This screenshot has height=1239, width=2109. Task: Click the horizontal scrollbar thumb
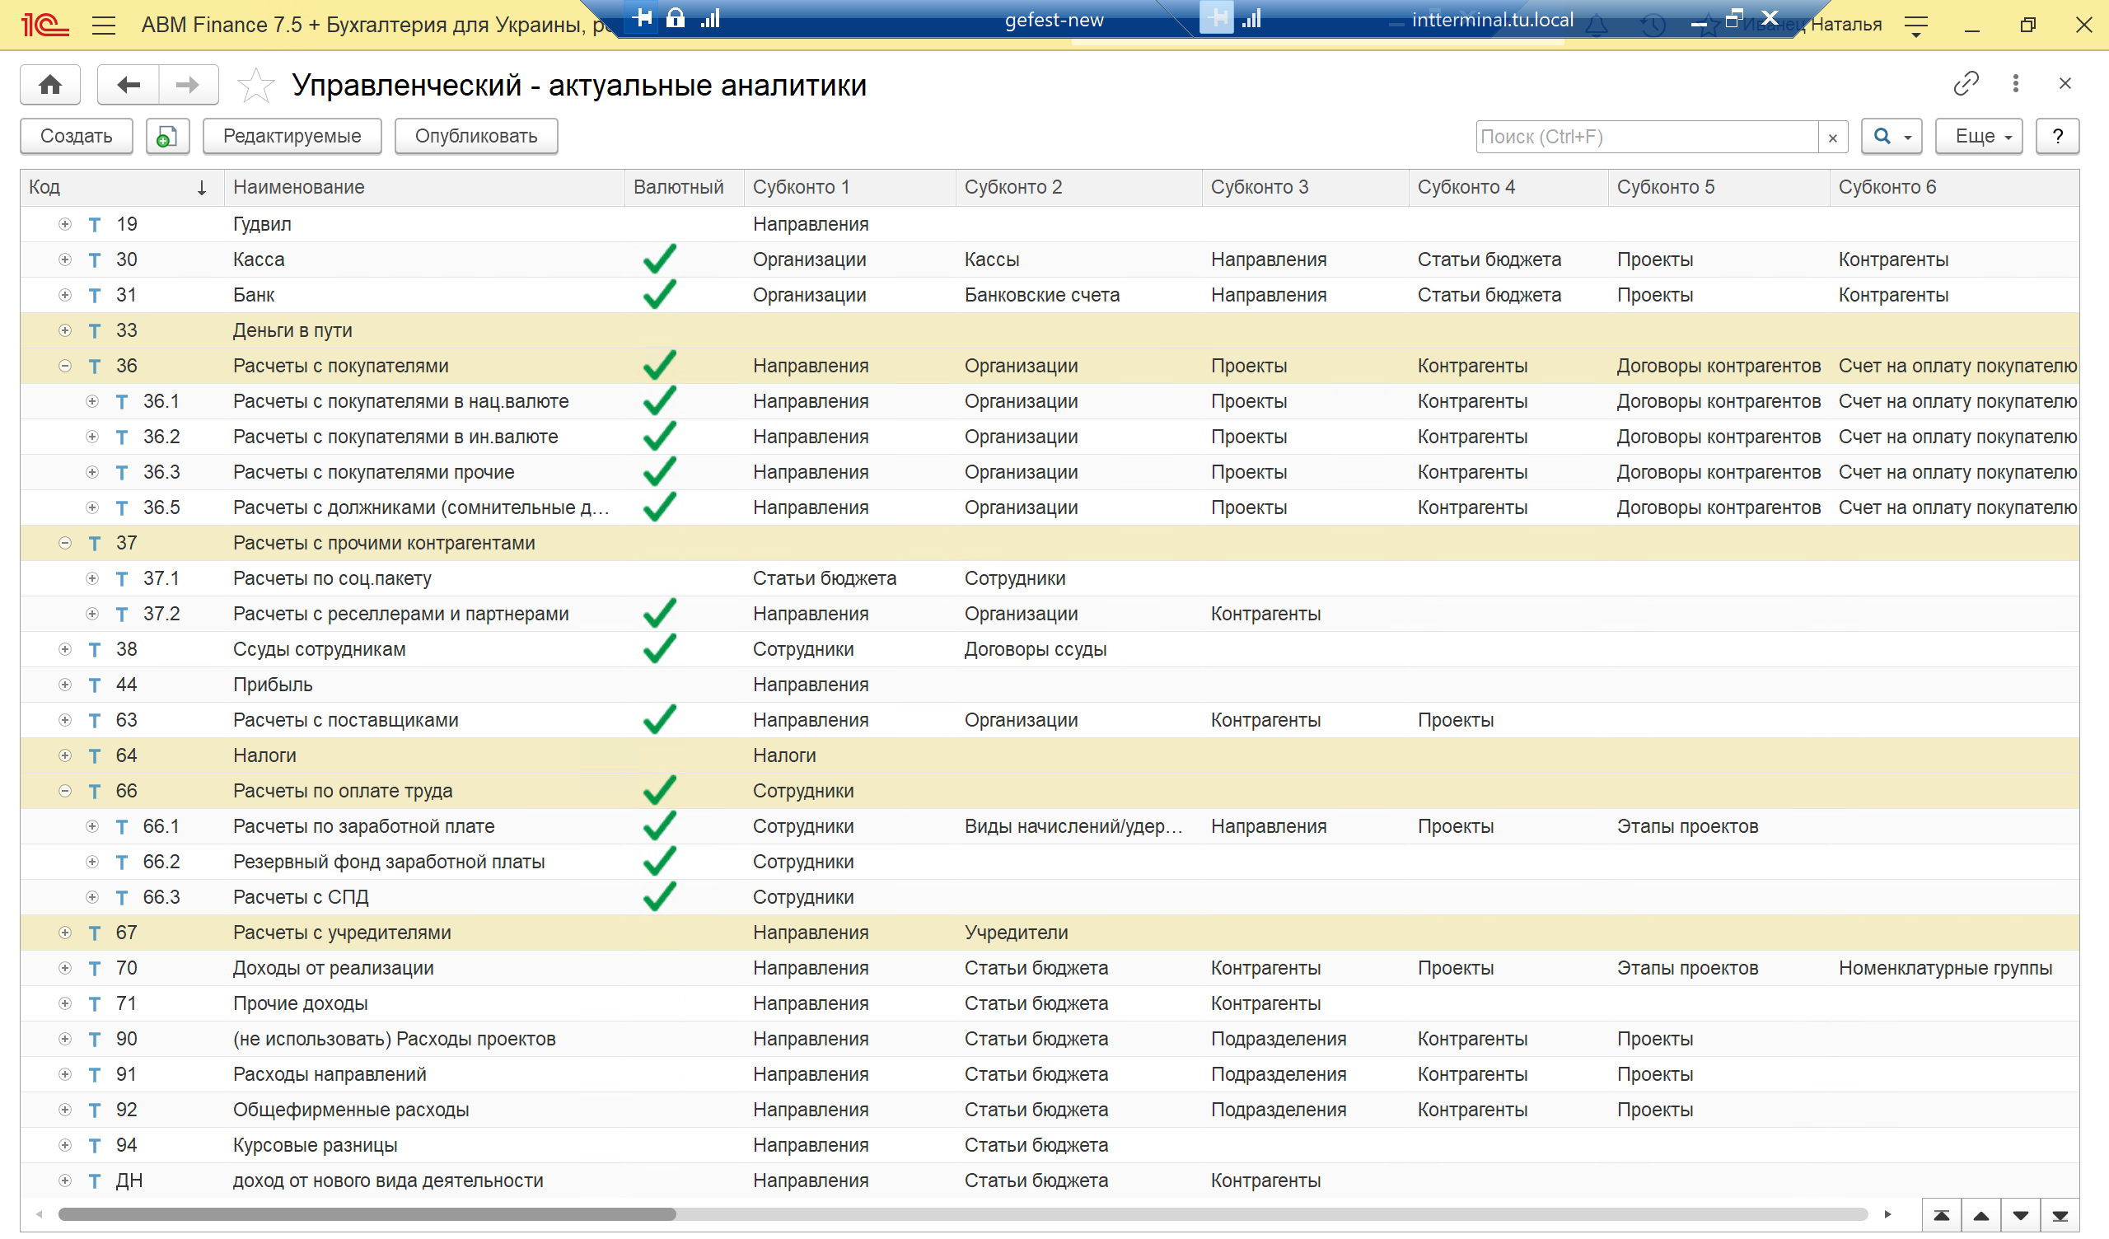click(x=367, y=1215)
